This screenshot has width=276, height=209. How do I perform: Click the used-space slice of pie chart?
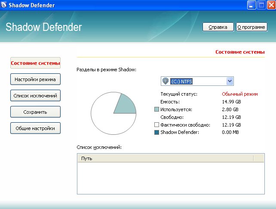click(127, 105)
